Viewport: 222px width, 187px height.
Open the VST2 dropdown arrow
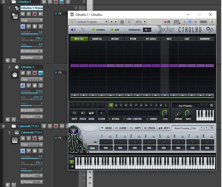(x=145, y=22)
